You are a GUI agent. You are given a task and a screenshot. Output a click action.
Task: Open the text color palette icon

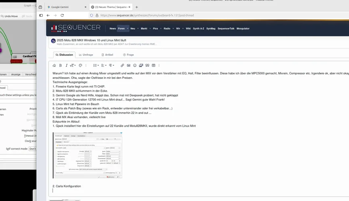tap(81, 66)
